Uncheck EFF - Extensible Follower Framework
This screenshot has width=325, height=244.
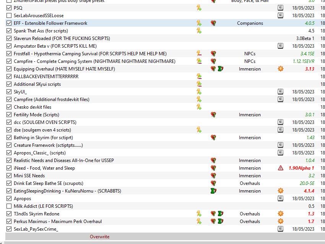click(9, 23)
